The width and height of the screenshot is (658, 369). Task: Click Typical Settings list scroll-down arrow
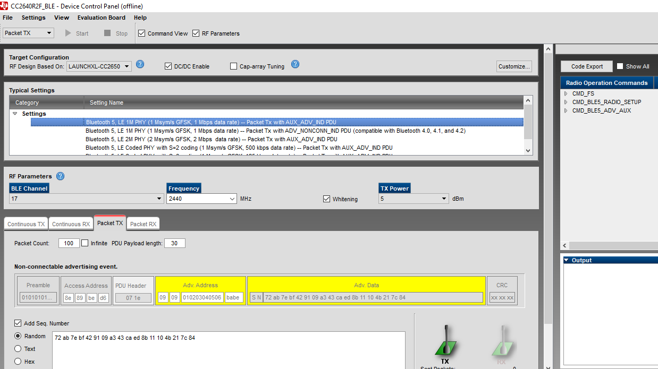point(528,151)
